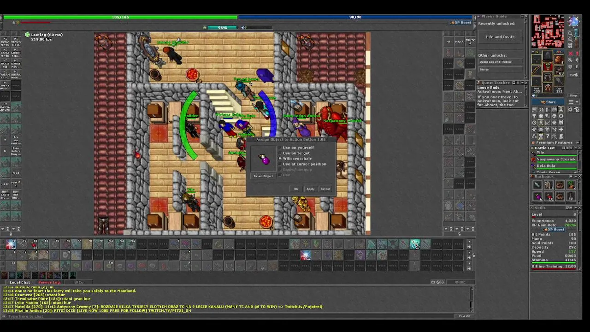Viewport: 590px width, 332px height.
Task: Open the trophy icon panel button
Action: coord(535,116)
